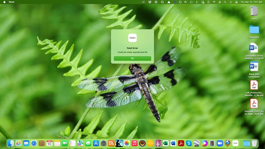Open the Trash in the dock
Image resolution: width=265 pixels, height=149 pixels.
(x=254, y=143)
